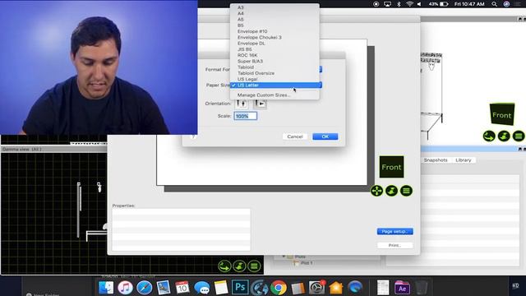Select Plot 1 tree item
Image resolution: width=526 pixels, height=296 pixels.
307,263
